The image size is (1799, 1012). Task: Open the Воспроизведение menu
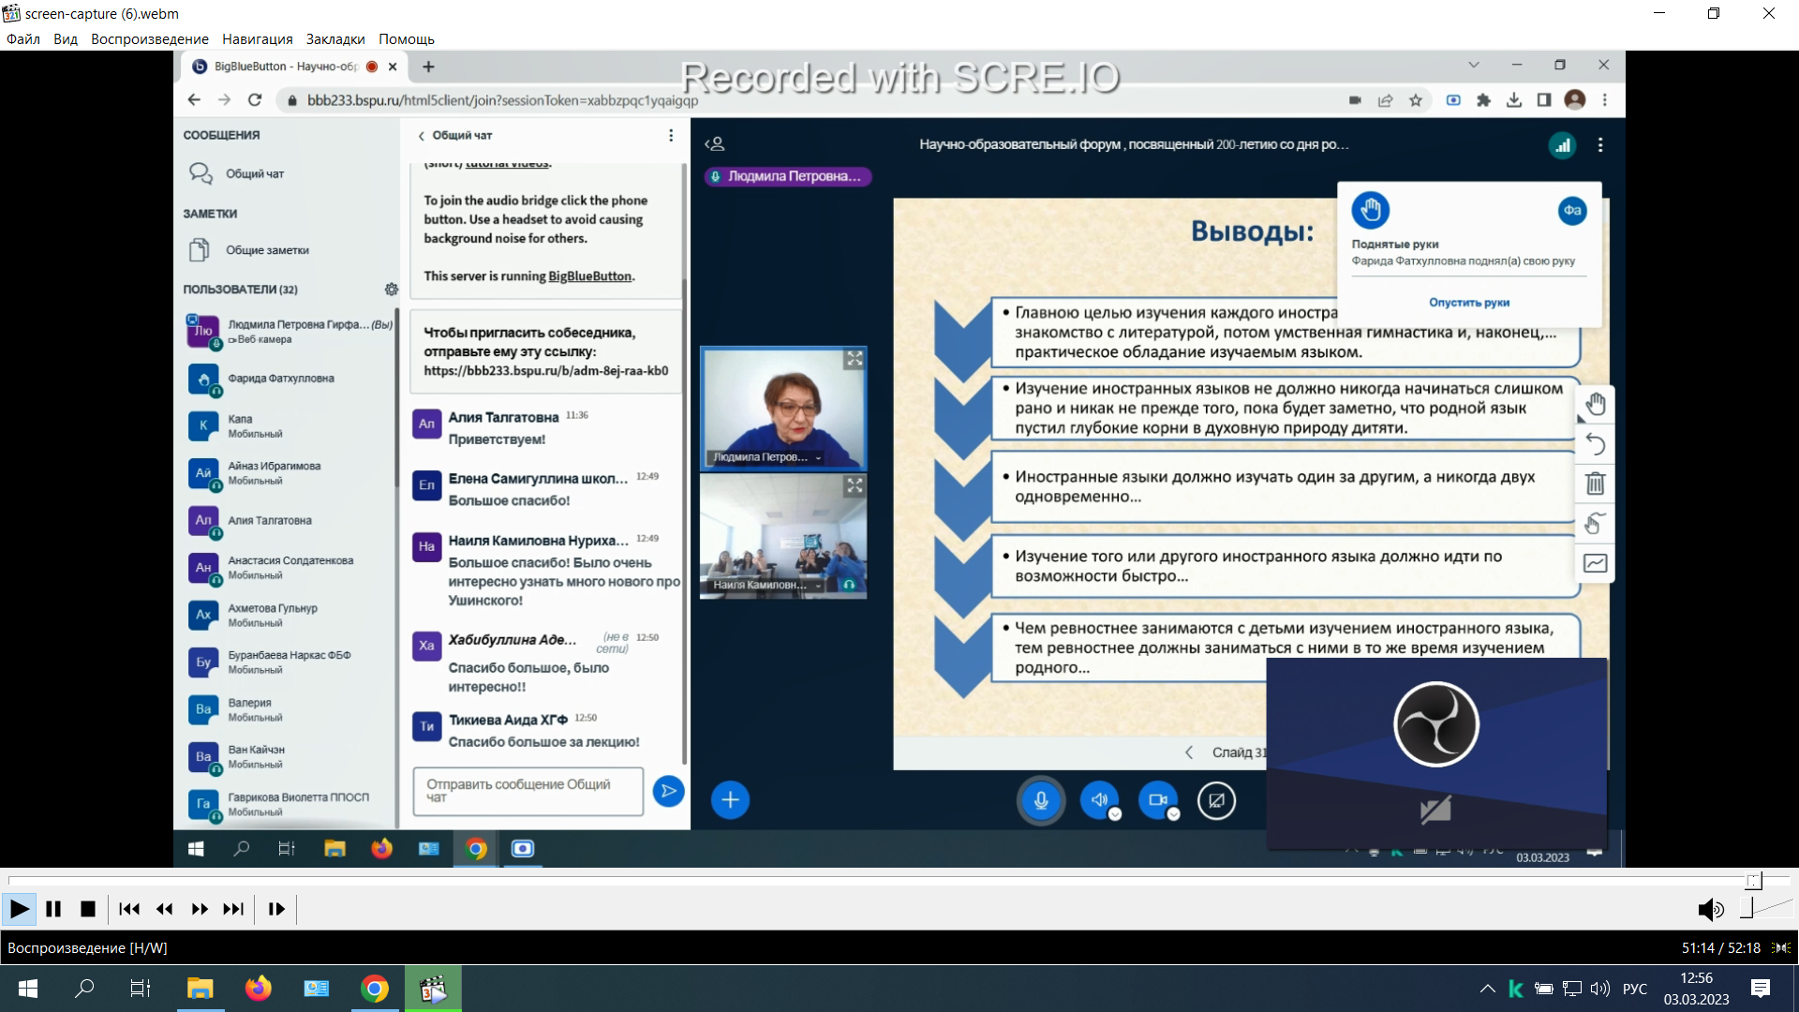[x=149, y=39]
